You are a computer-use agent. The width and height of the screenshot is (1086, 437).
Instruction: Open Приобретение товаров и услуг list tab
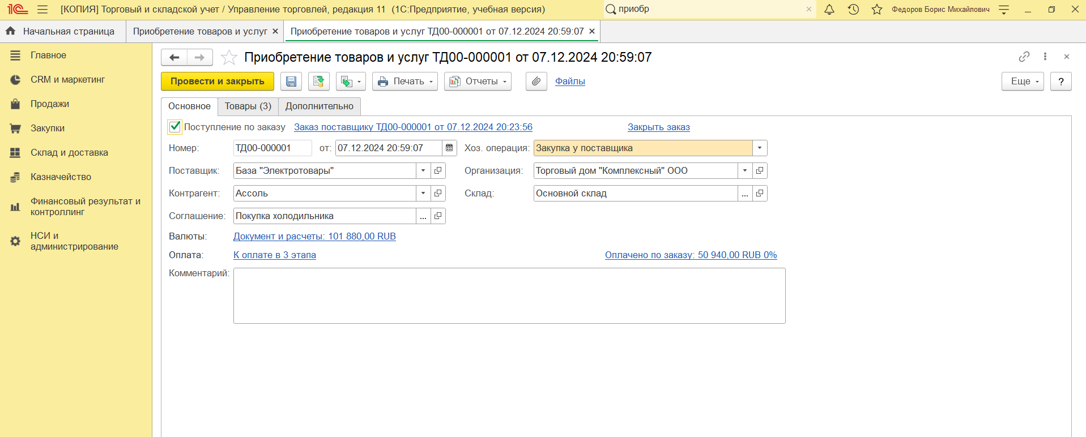click(200, 32)
